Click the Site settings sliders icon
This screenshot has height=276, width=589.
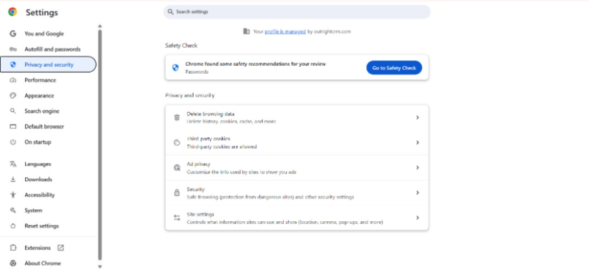(177, 218)
